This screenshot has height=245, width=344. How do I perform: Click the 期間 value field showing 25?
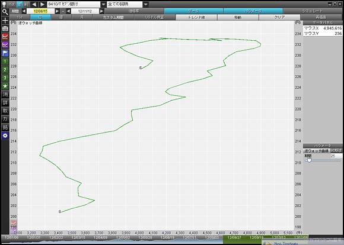coord(336,156)
